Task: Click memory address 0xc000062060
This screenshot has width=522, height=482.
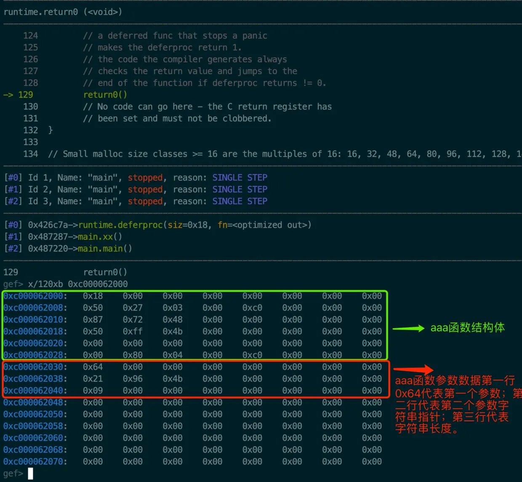Action: coord(33,438)
